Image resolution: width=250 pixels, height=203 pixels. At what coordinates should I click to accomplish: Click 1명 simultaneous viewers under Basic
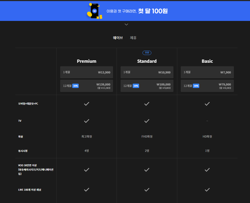click(207, 151)
